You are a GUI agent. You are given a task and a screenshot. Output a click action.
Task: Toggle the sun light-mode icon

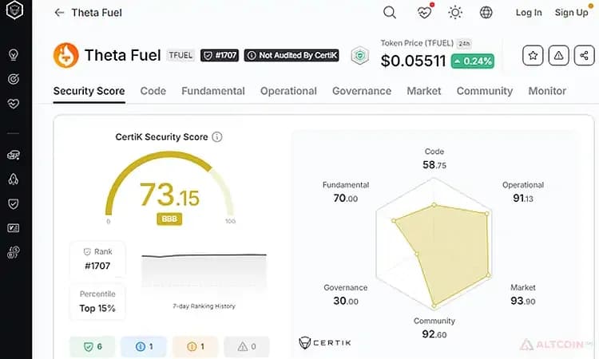(x=455, y=13)
